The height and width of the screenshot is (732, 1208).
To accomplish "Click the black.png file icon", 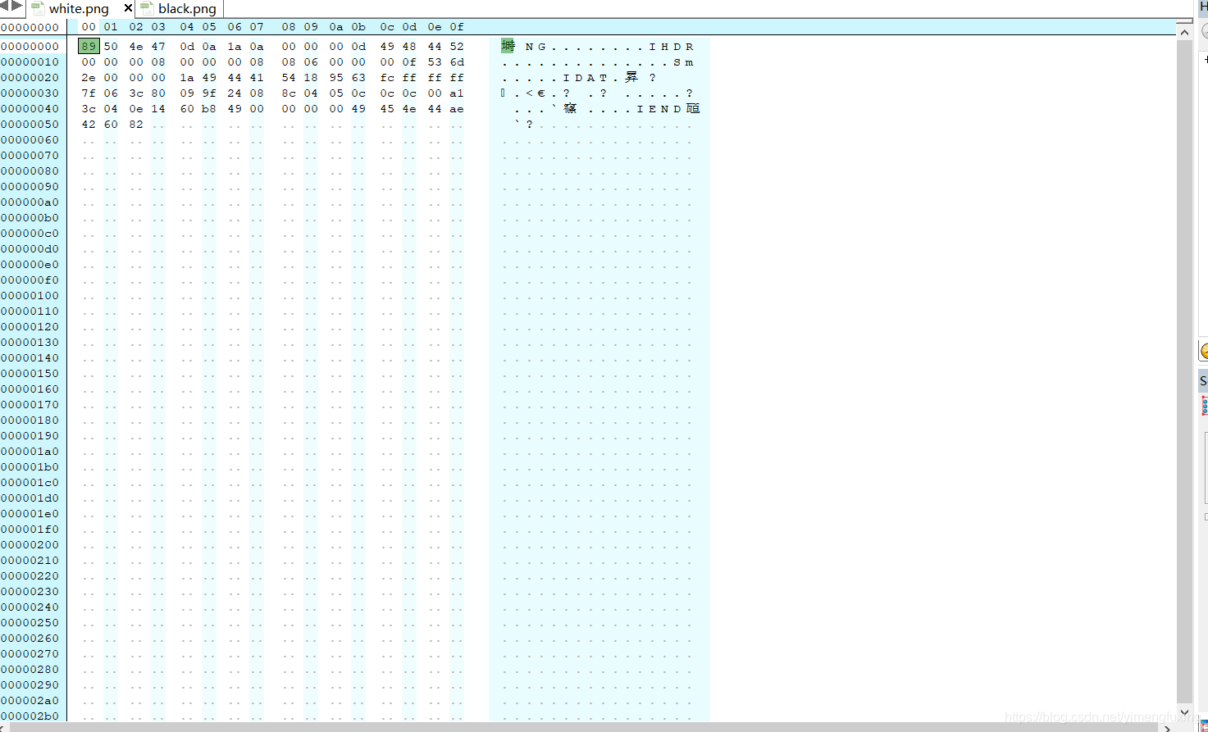I will click(147, 8).
